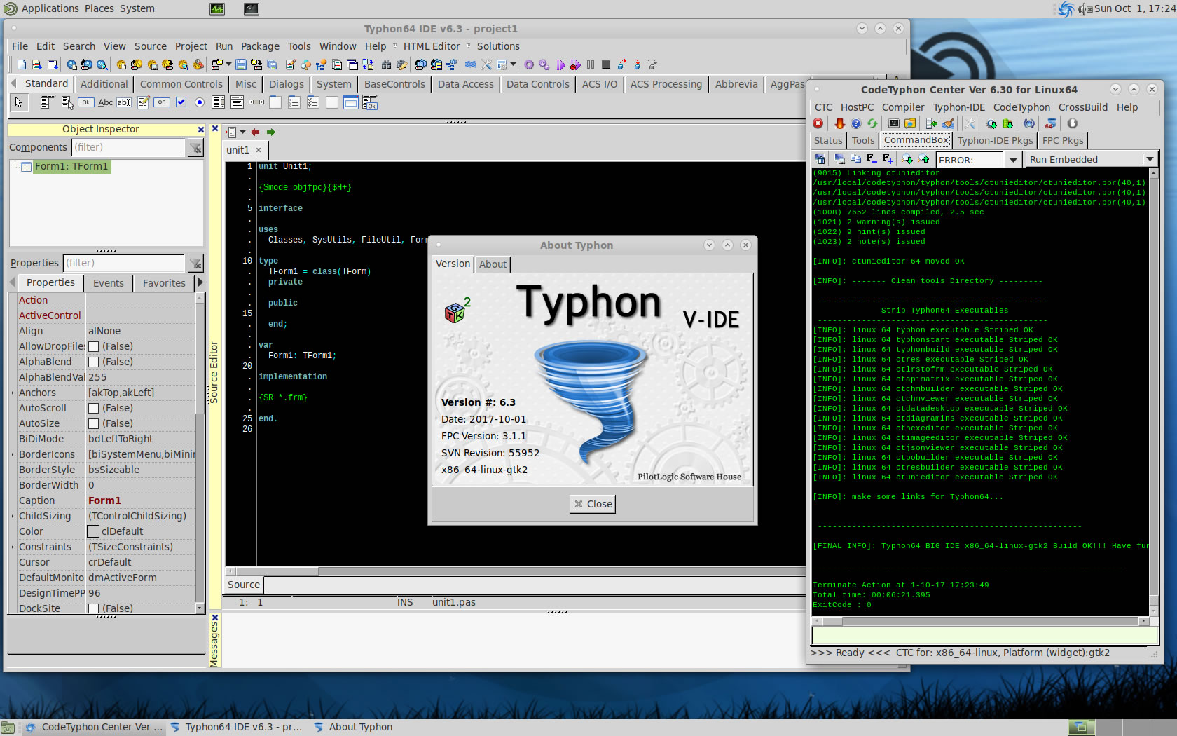
Task: Open the ERROR: filter dropdown in CommandBox
Action: tap(1013, 160)
